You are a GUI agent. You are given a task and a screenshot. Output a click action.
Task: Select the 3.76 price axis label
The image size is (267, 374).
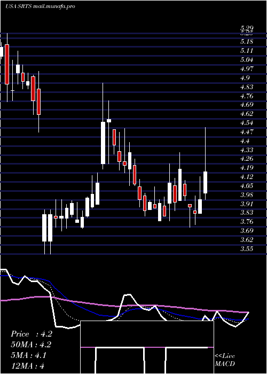coord(247,222)
